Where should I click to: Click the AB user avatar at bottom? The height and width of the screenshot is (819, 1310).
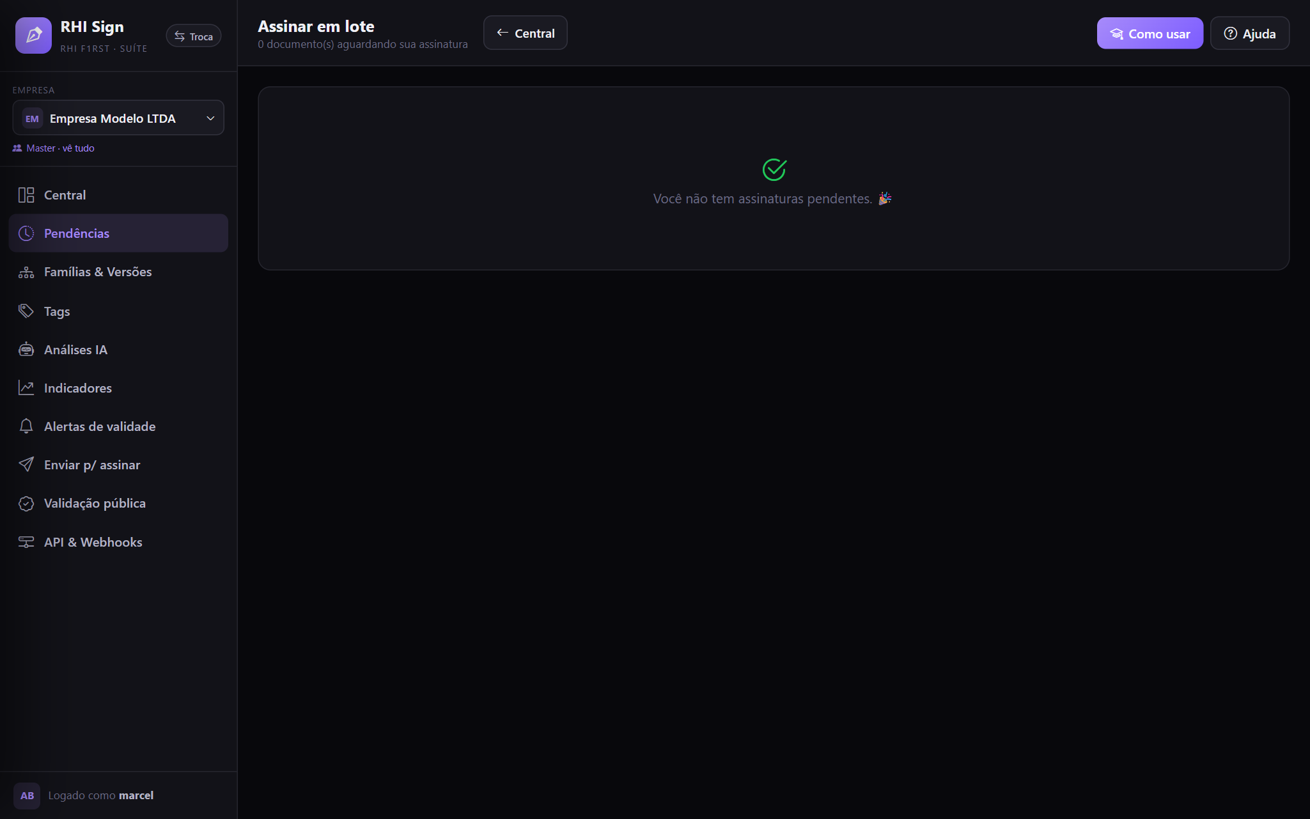coord(27,796)
